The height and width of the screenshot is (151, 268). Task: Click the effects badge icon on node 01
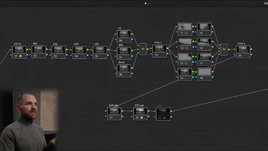tap(21, 56)
